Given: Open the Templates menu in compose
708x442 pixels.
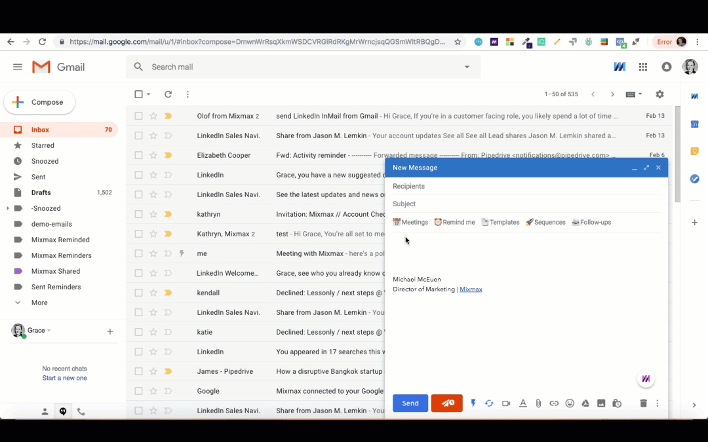Looking at the screenshot, I should pos(500,222).
